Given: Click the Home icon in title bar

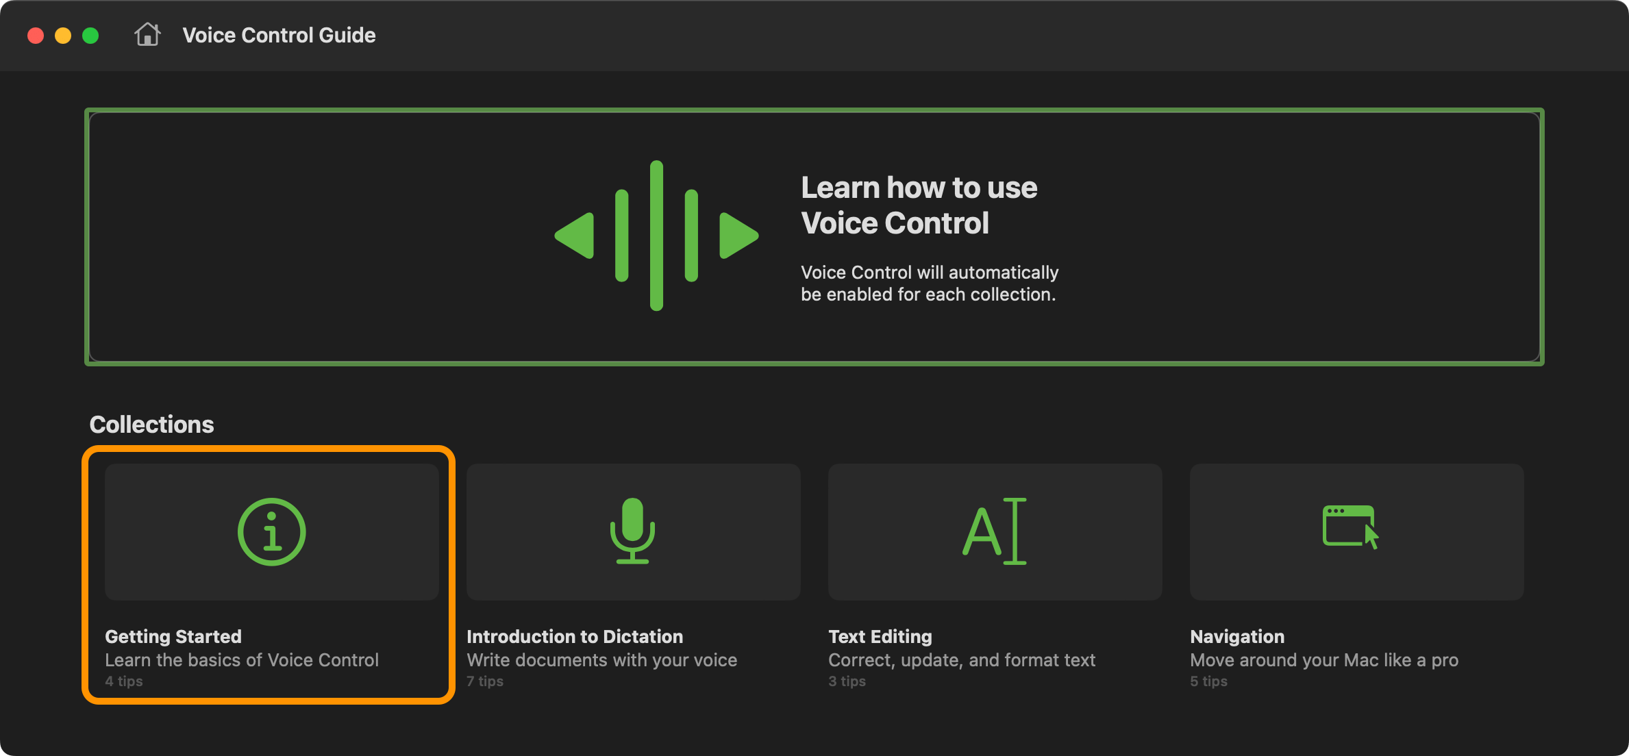Looking at the screenshot, I should (x=147, y=34).
